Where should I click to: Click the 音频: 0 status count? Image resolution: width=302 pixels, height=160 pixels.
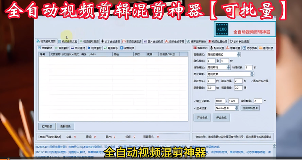pos(91,137)
